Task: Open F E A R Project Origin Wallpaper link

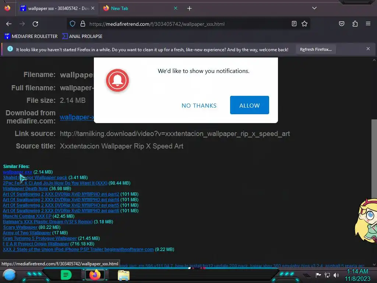Action: tap(36, 244)
